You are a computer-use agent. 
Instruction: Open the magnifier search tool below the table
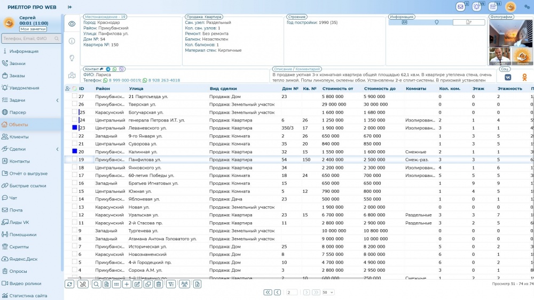pyautogui.click(x=96, y=285)
